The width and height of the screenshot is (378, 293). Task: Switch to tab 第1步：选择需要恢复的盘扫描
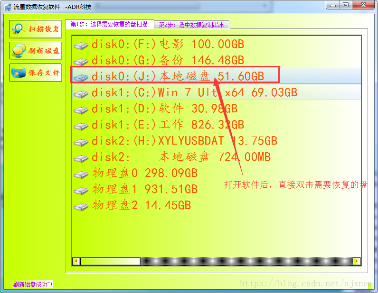(109, 24)
